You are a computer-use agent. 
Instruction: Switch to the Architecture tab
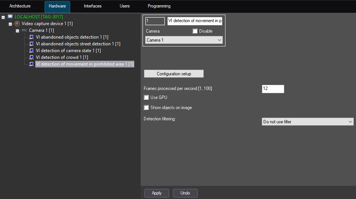click(20, 6)
